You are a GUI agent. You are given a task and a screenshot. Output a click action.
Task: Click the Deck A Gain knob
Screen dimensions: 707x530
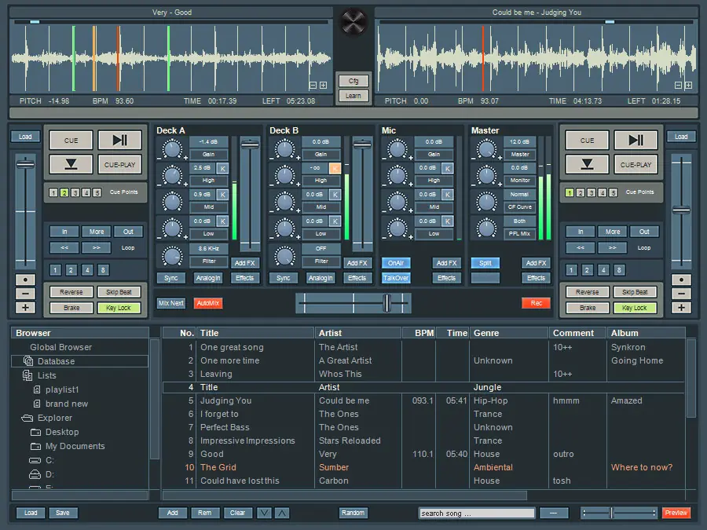(x=171, y=148)
